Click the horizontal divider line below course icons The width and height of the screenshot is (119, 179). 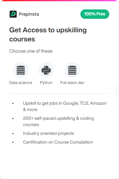tap(59, 93)
